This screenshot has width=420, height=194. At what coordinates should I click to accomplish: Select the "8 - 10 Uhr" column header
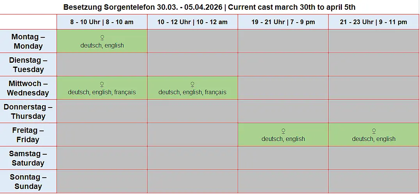(102, 22)
